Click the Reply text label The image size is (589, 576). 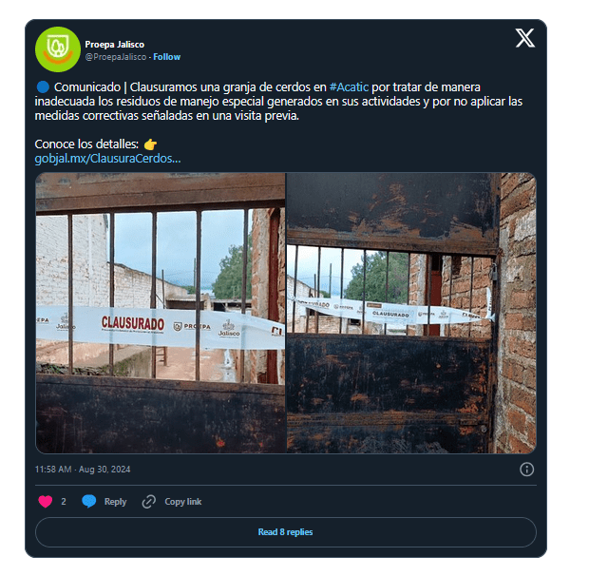click(115, 502)
